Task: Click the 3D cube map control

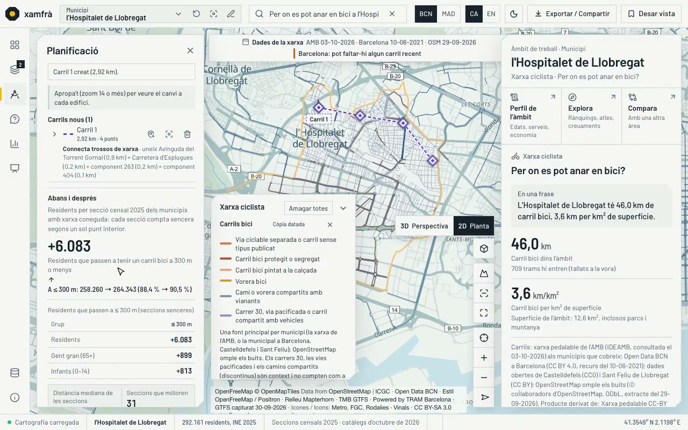Action: tap(484, 249)
